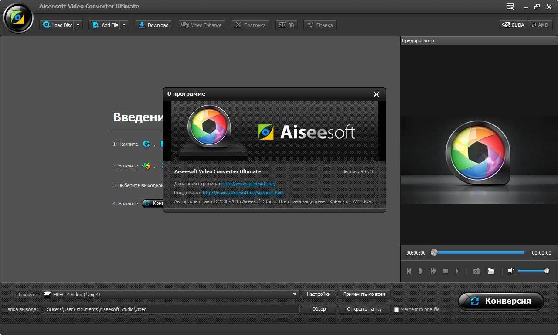Click the load disc icon in step 1
Viewport: 558px width, 335px height.
(146, 144)
